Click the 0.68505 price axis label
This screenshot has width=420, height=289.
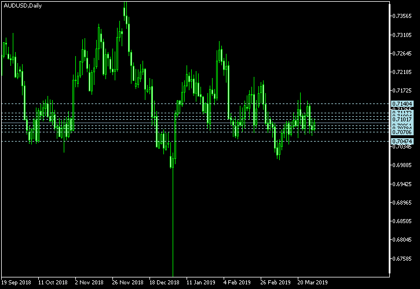(402, 221)
